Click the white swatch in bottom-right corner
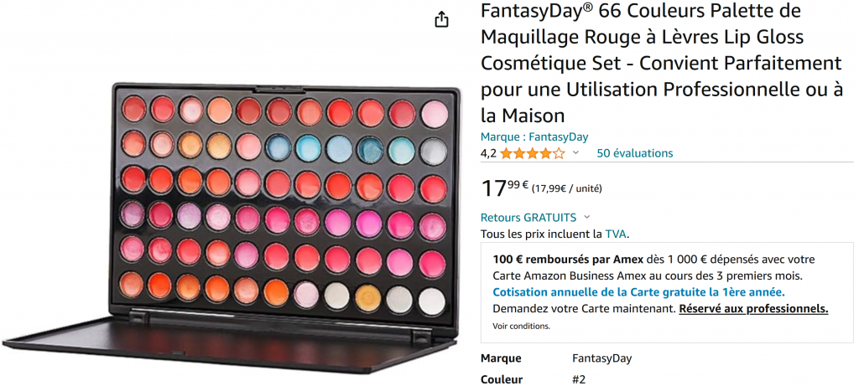Viewport: 859px width, 386px height. [x=433, y=301]
